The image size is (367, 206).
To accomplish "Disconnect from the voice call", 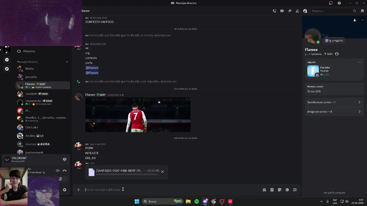I will [x=65, y=171].
